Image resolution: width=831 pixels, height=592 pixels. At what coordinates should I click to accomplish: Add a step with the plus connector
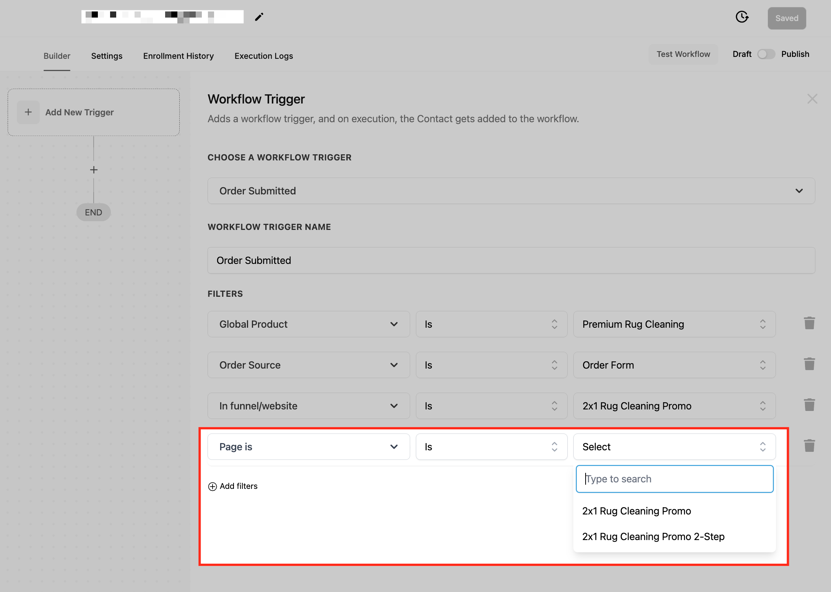pyautogui.click(x=94, y=170)
